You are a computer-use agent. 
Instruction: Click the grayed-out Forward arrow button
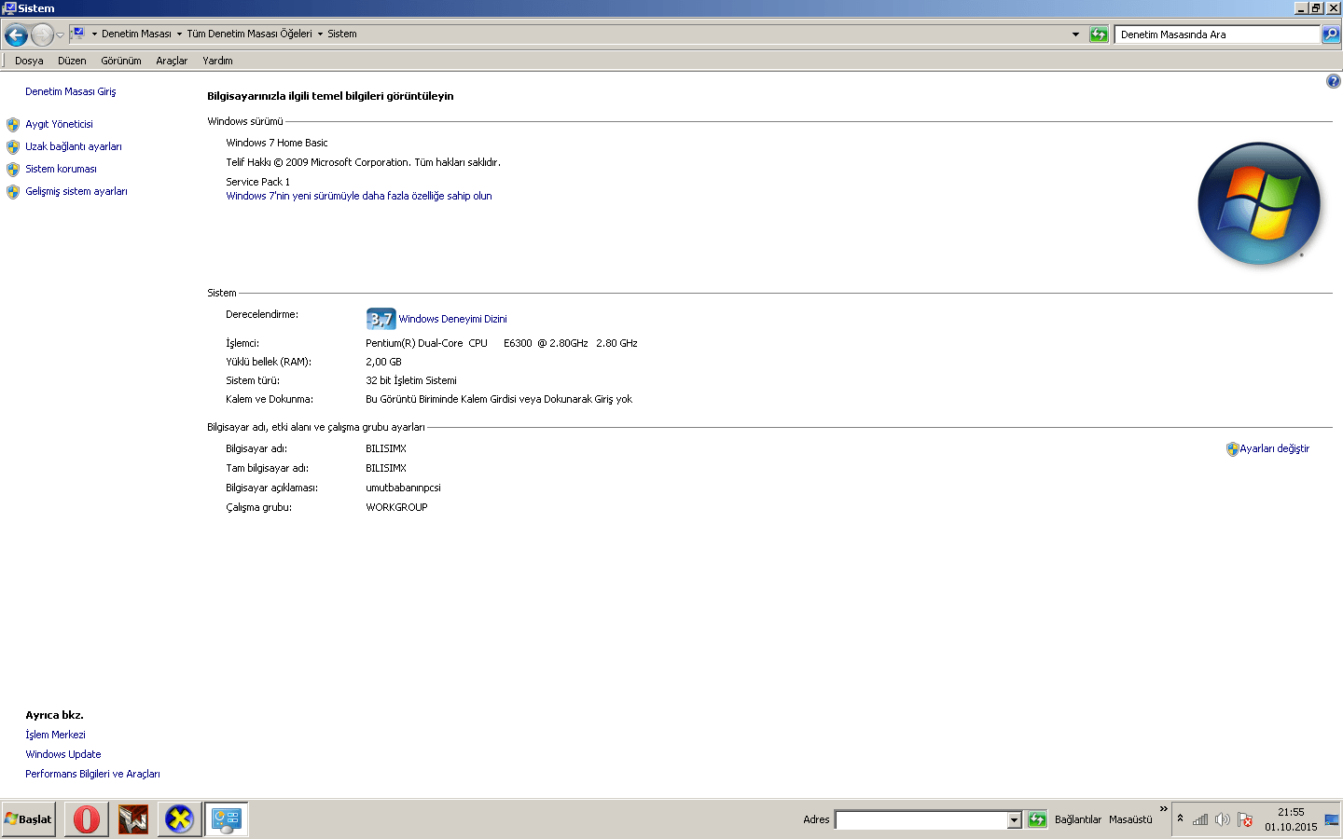click(x=42, y=35)
